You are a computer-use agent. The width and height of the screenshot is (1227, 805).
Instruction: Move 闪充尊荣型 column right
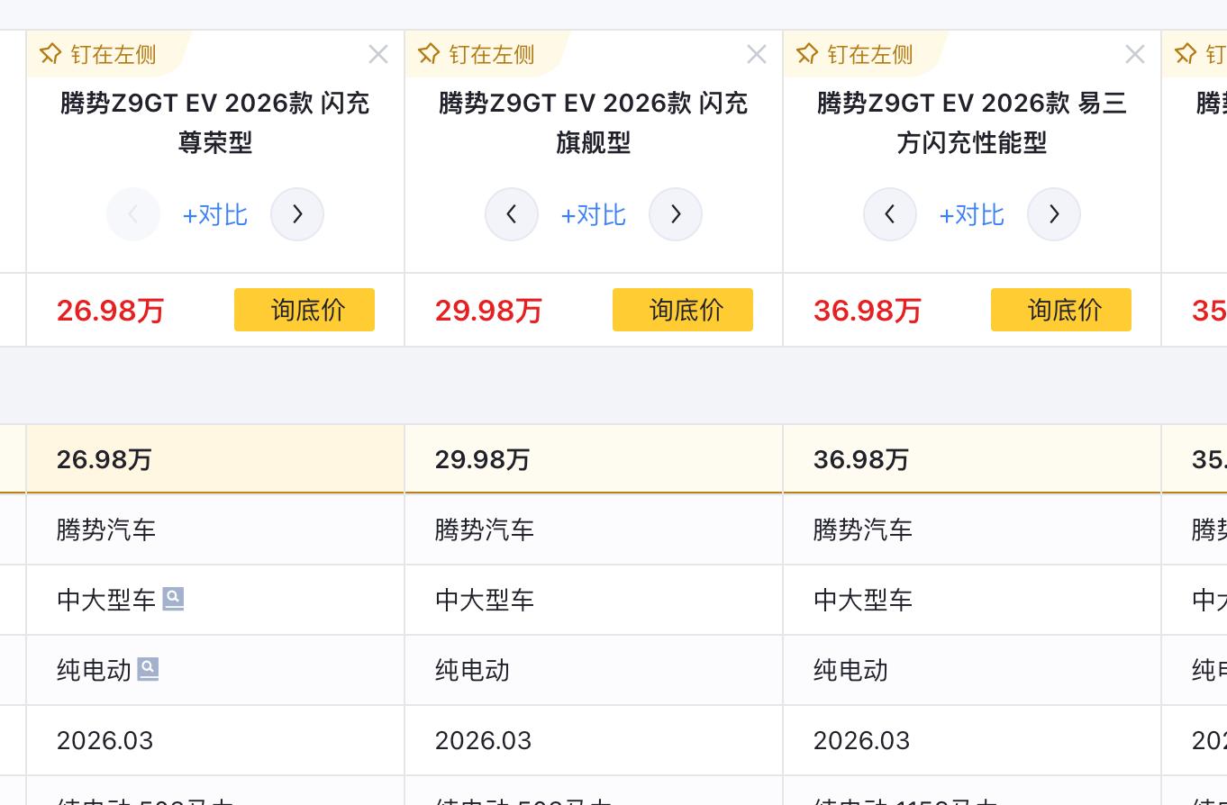297,214
